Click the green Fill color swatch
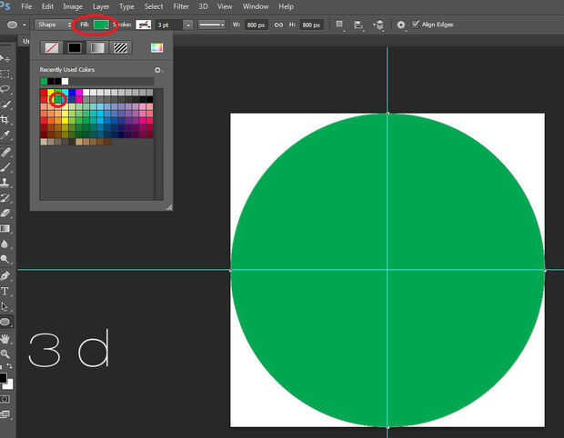 (100, 24)
